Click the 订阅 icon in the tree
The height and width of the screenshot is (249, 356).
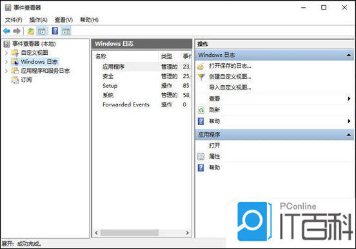click(15, 80)
